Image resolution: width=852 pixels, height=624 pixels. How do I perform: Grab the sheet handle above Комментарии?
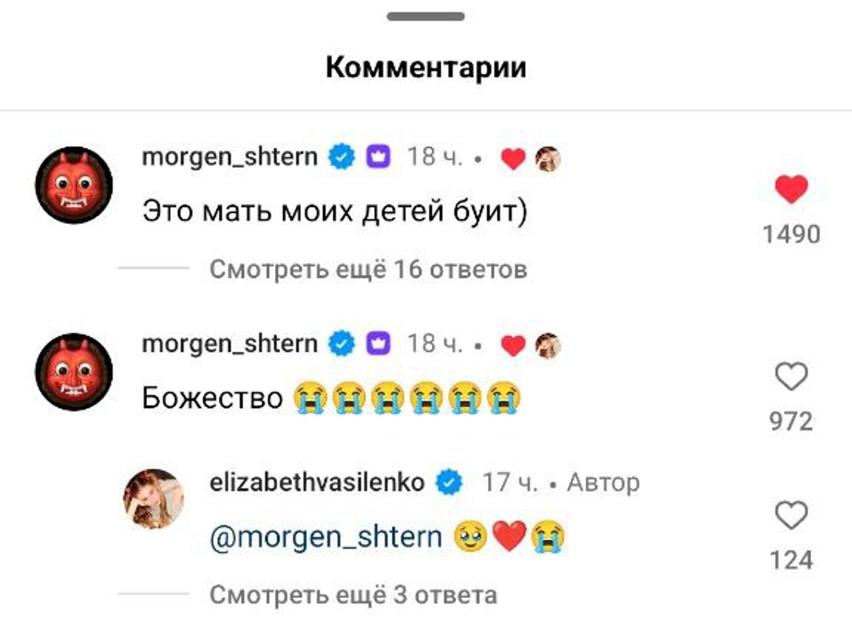pos(426,17)
